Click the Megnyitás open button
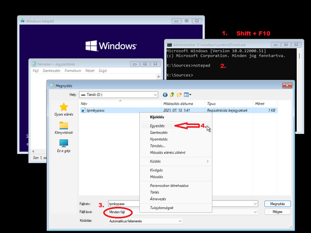311x233 pixels. [277, 204]
